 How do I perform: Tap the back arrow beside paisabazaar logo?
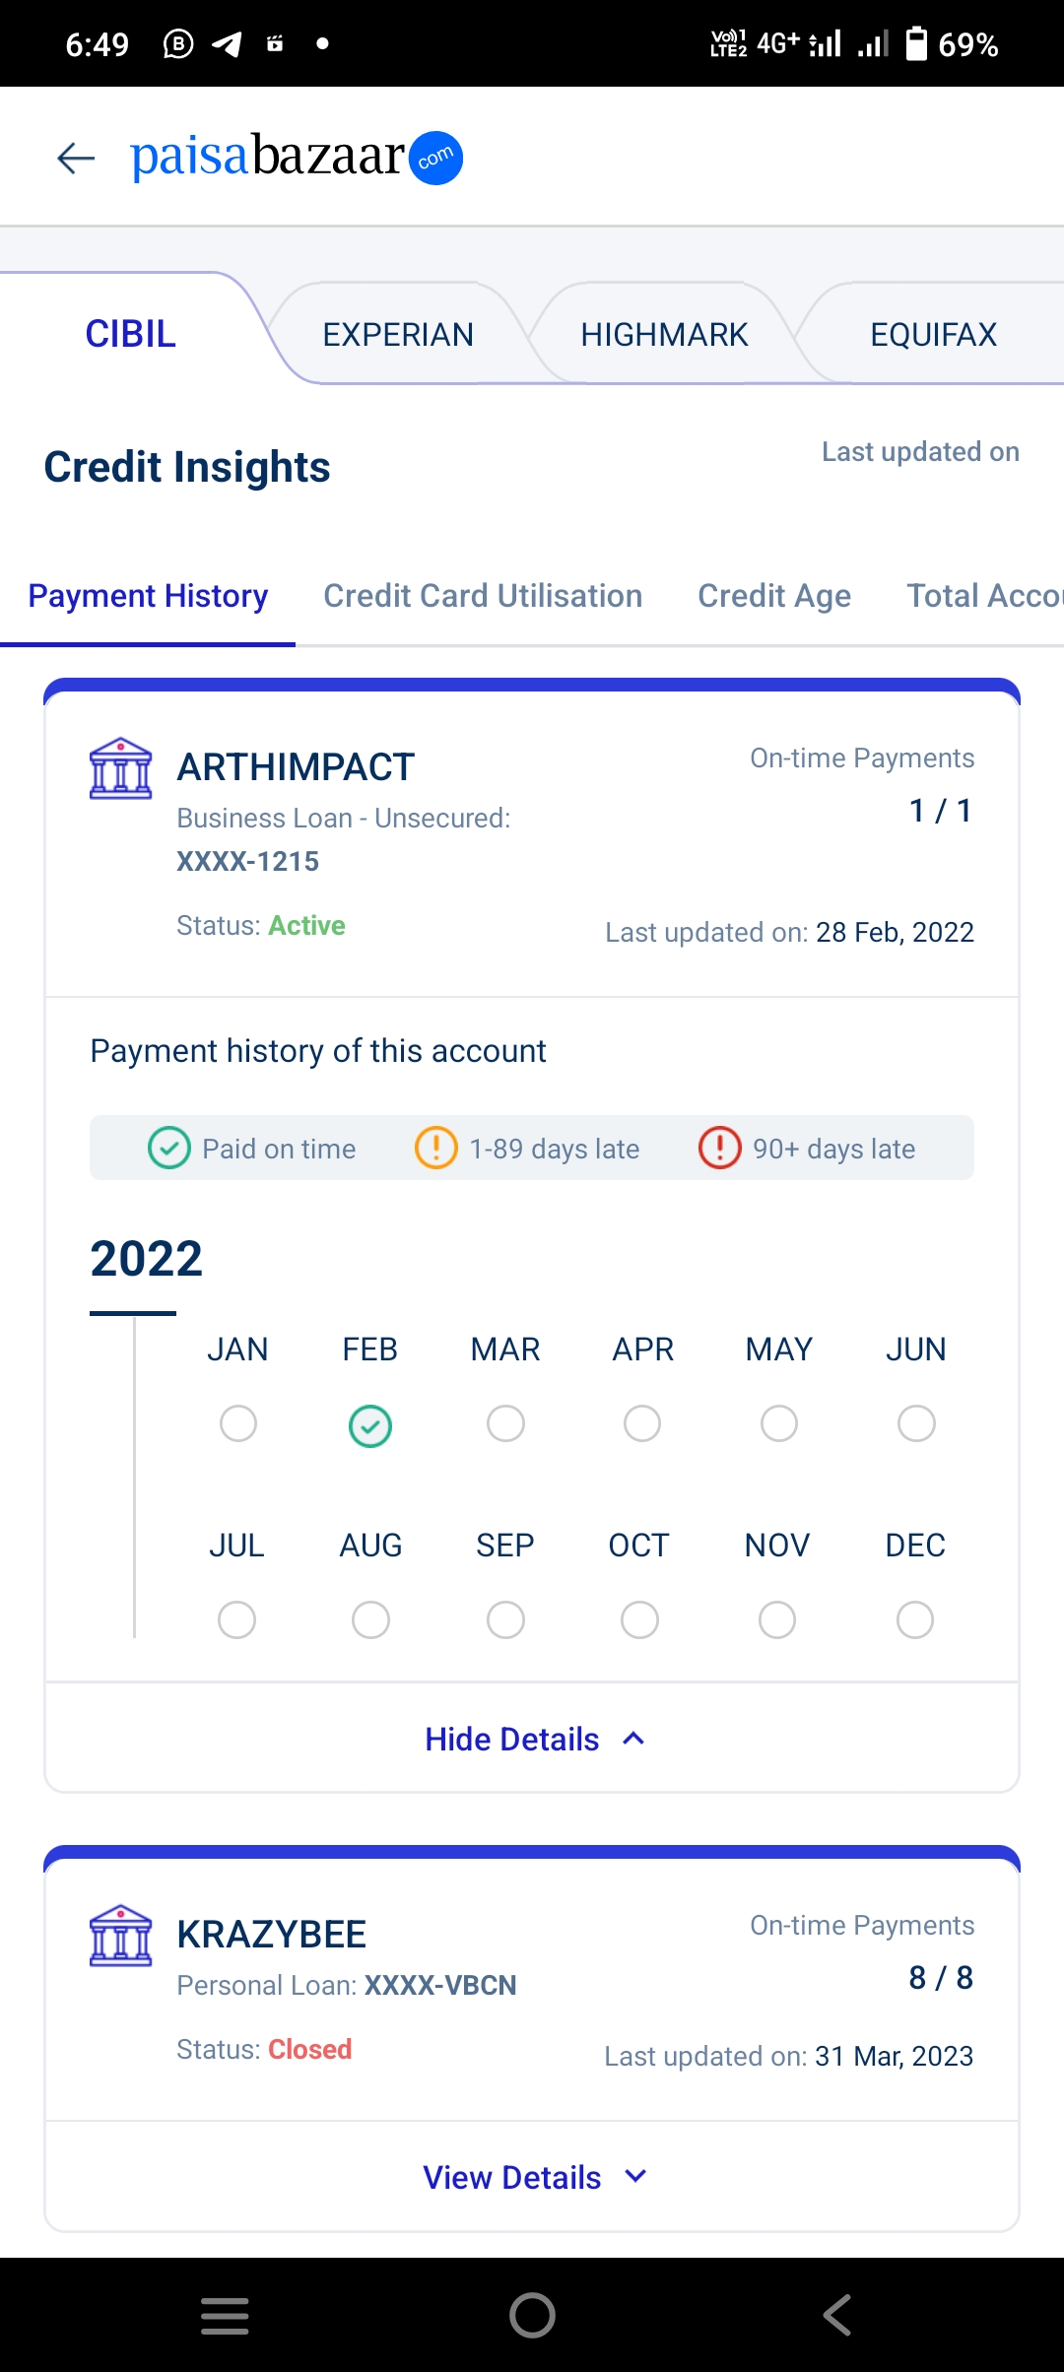[x=76, y=158]
